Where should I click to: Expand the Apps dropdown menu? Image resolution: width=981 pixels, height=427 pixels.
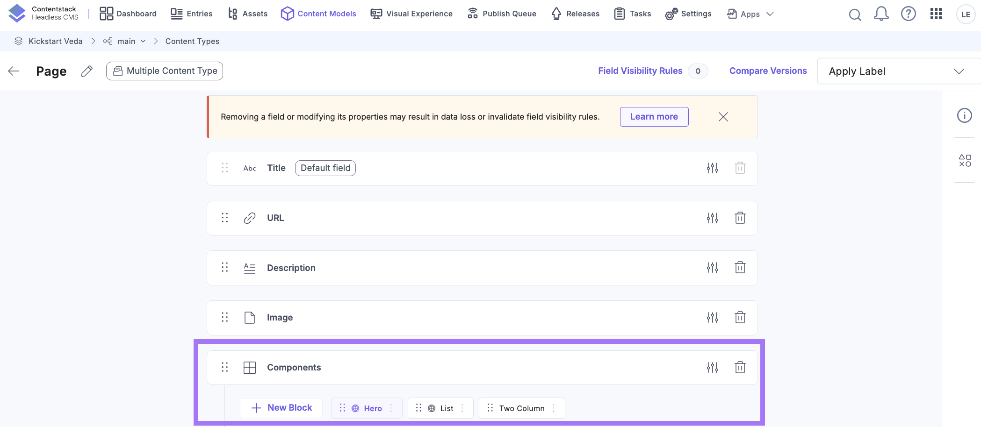click(x=750, y=14)
